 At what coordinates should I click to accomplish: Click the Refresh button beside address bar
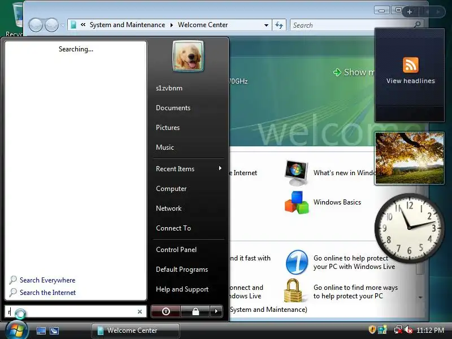click(279, 25)
